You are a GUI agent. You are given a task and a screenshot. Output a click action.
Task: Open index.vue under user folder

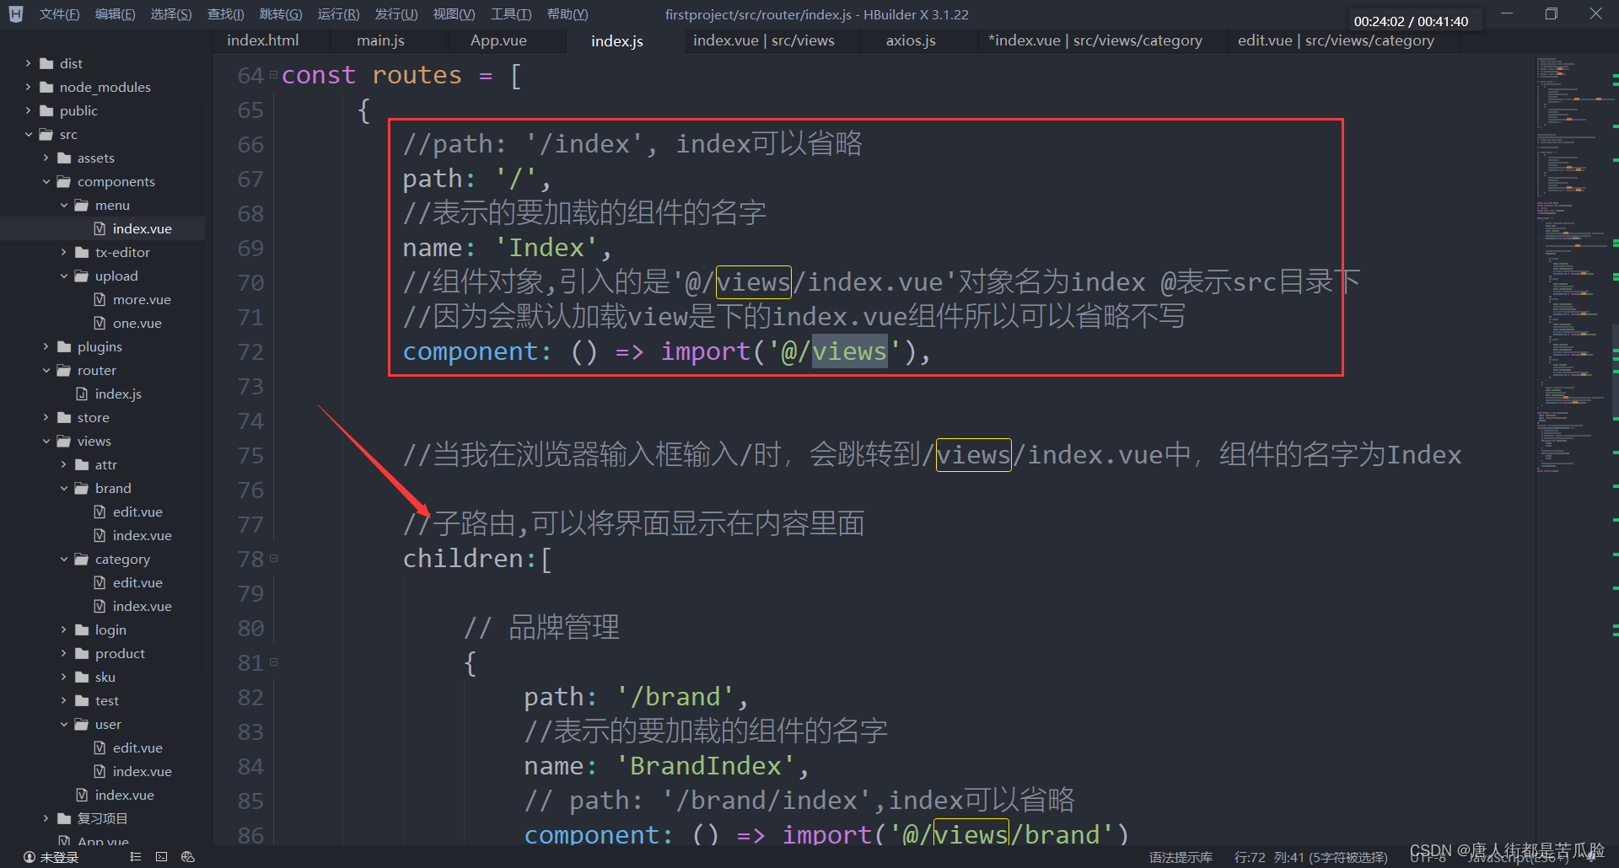click(142, 771)
